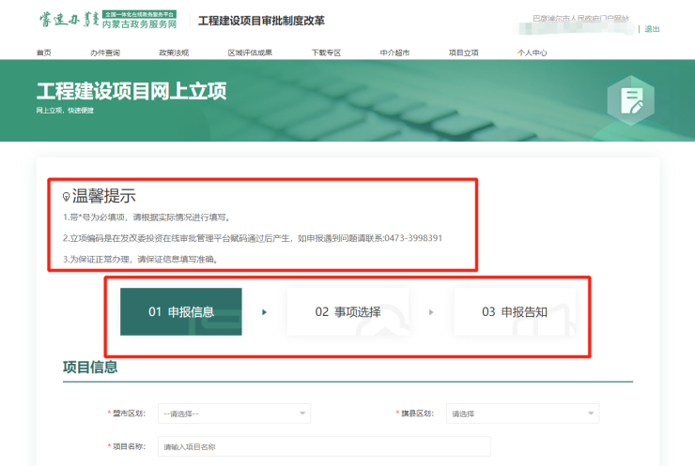695x466 pixels.
Task: Click the 项目名称 input field
Action: (x=324, y=447)
